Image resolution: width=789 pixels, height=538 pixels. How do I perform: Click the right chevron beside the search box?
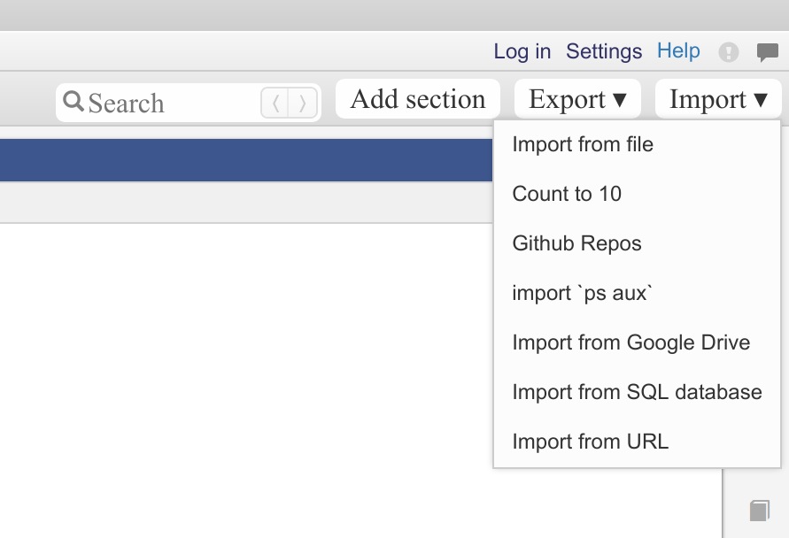(x=301, y=103)
